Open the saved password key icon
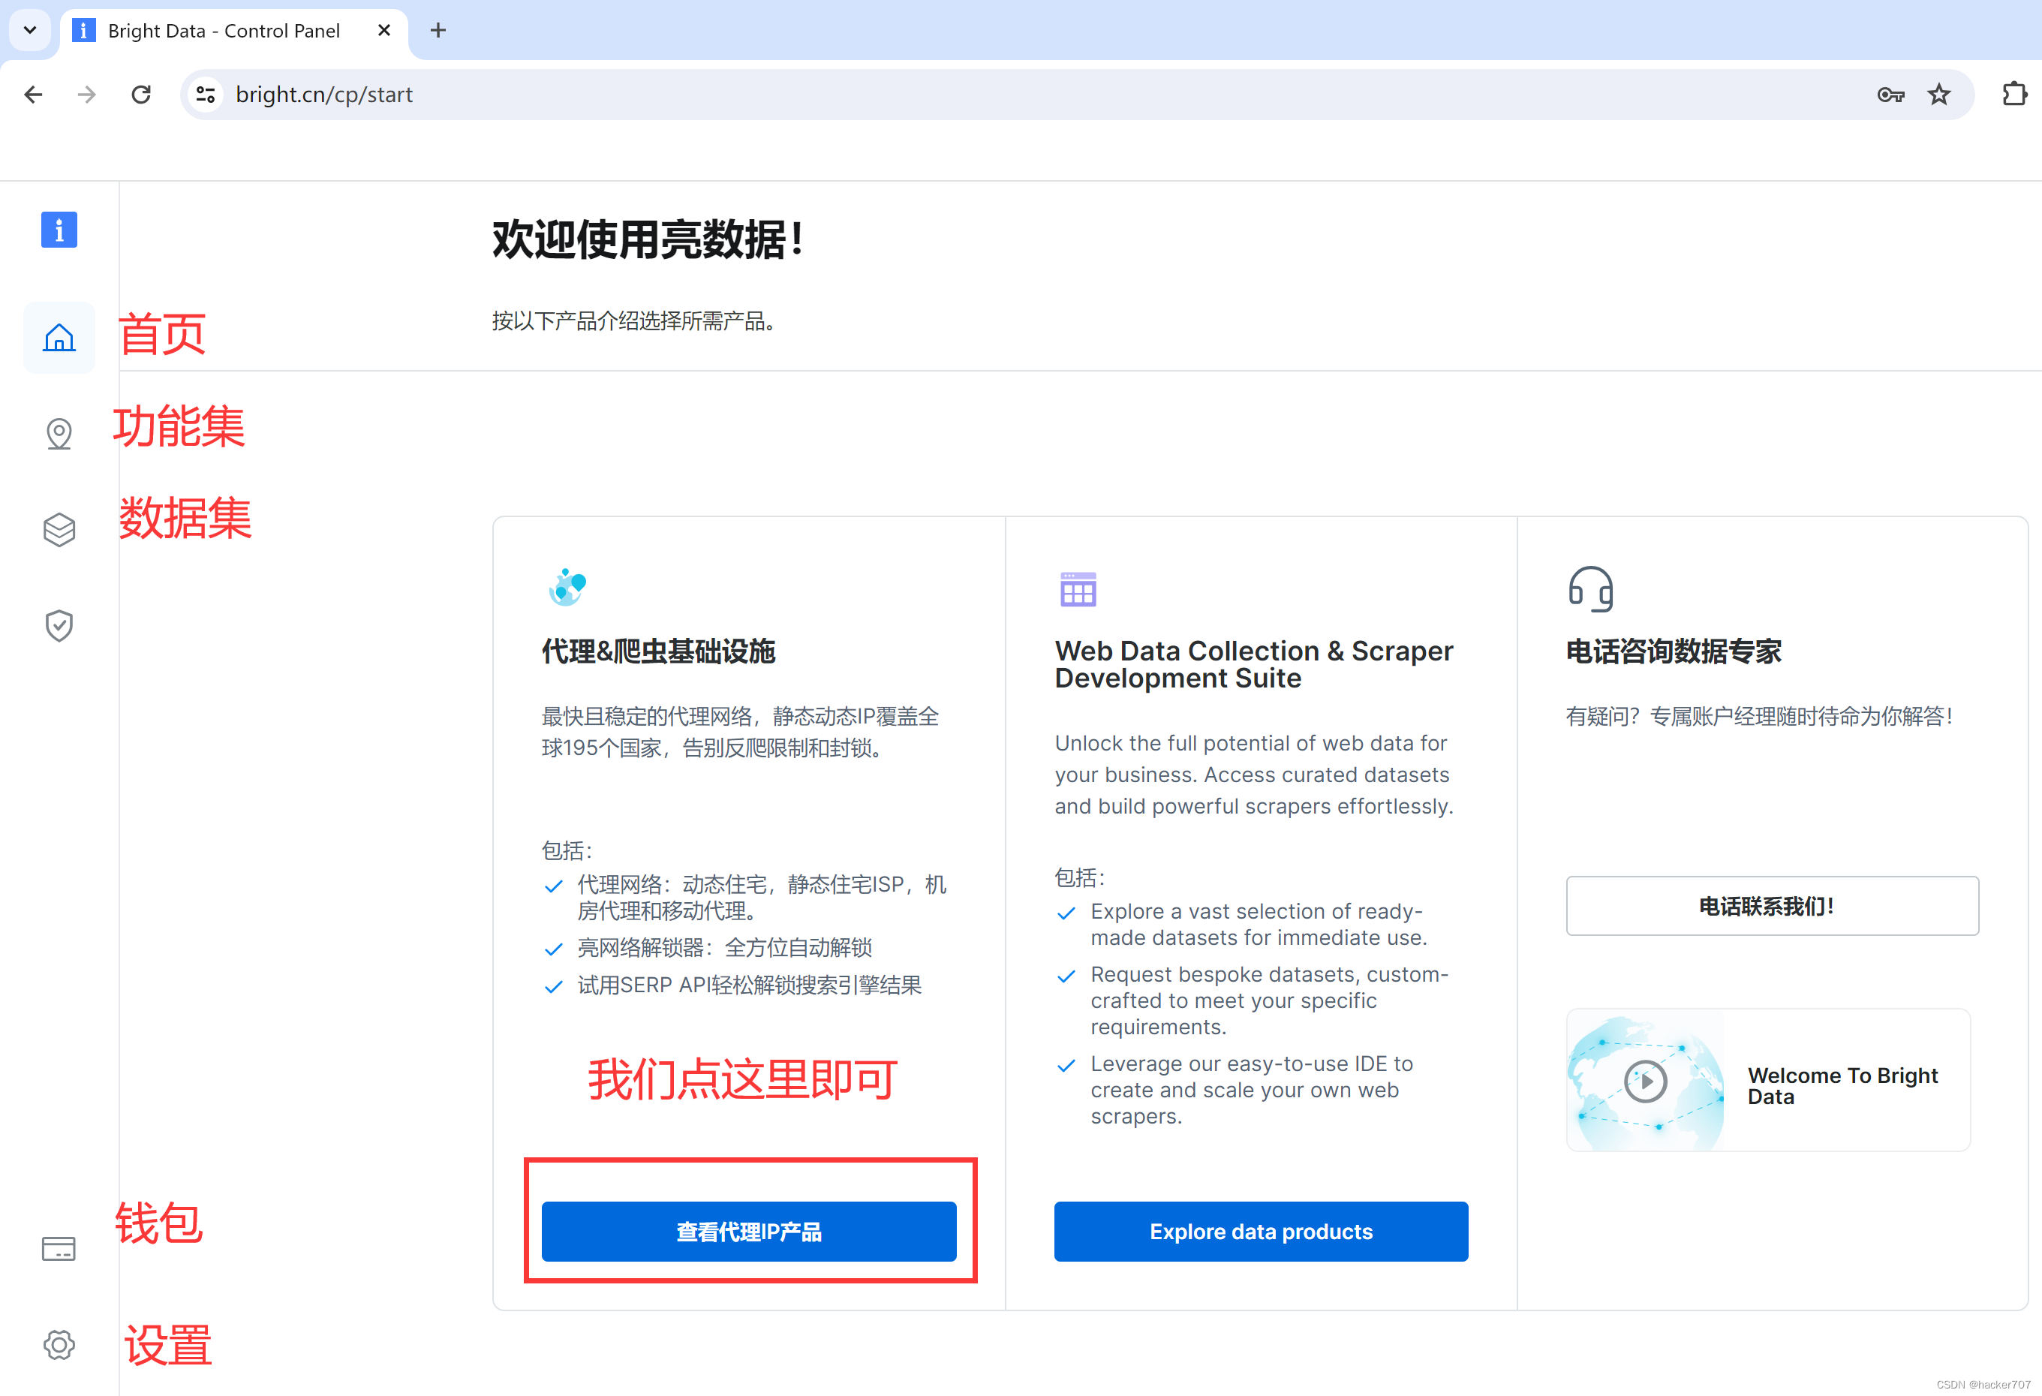Viewport: 2042px width, 1396px height. tap(1890, 95)
